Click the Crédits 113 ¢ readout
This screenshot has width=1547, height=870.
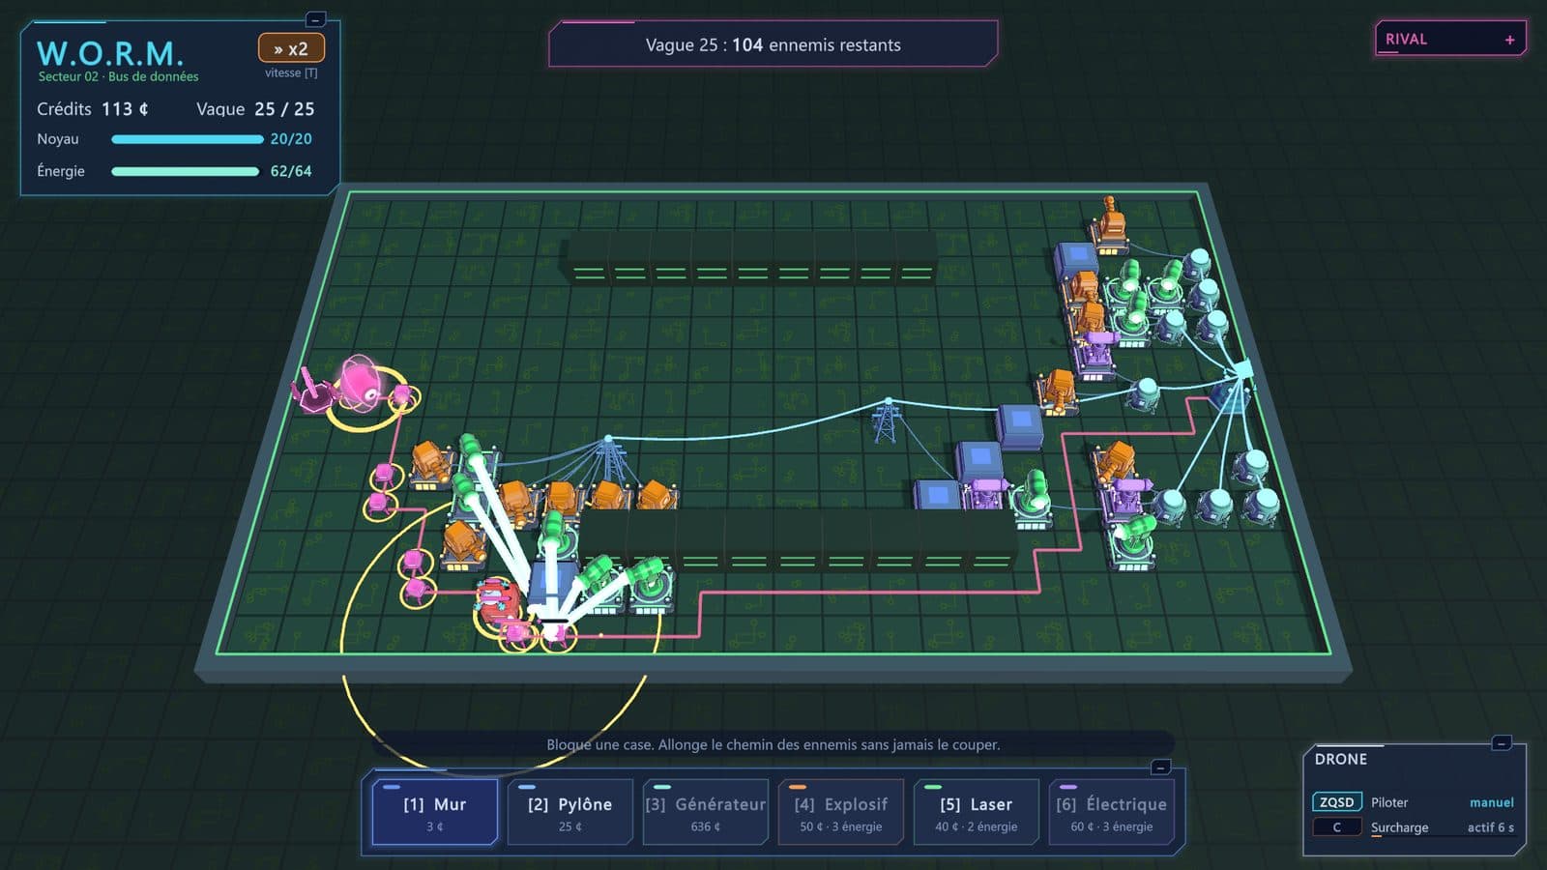[x=93, y=109]
